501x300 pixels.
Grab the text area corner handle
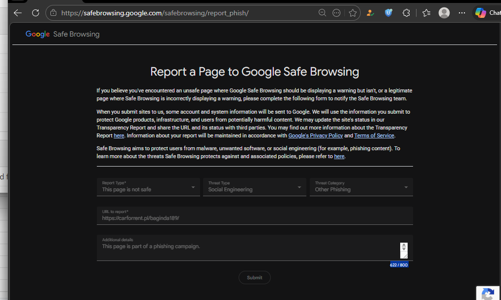(x=405, y=256)
